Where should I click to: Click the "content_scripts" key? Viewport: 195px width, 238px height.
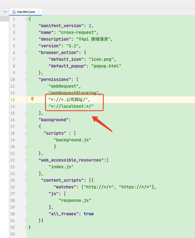click(62, 180)
